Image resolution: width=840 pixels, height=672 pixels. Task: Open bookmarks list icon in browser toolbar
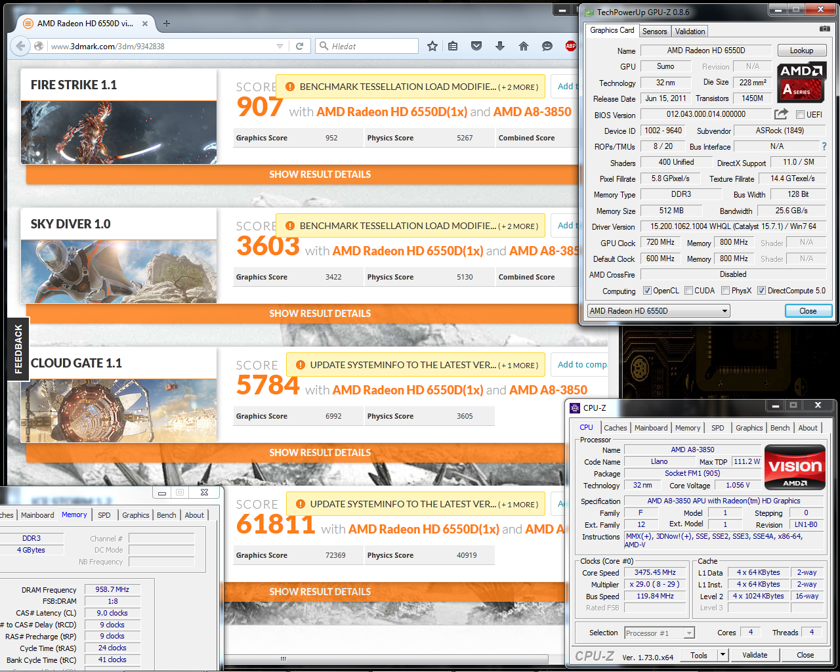453,46
